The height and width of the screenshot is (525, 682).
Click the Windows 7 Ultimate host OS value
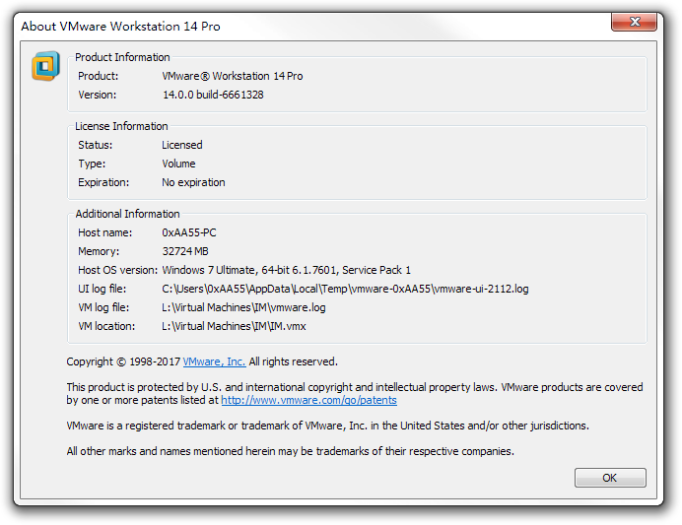point(286,270)
